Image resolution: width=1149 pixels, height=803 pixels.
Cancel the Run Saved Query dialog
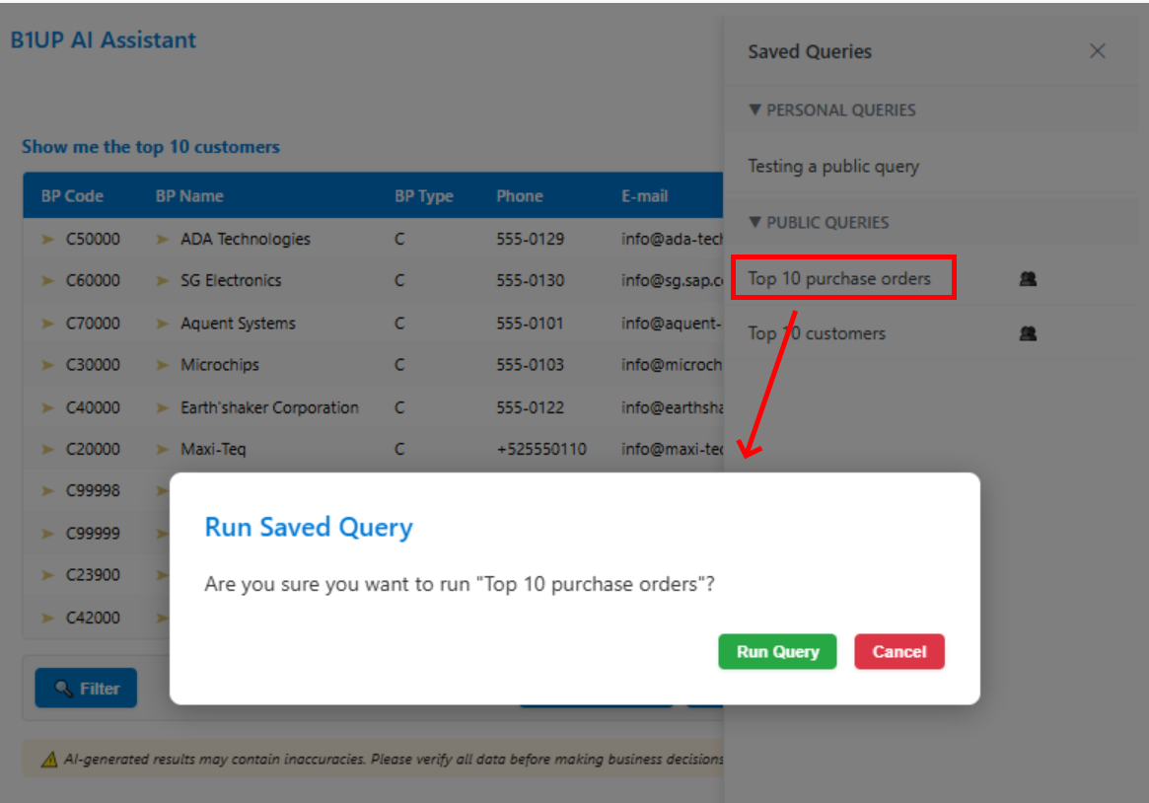point(898,651)
